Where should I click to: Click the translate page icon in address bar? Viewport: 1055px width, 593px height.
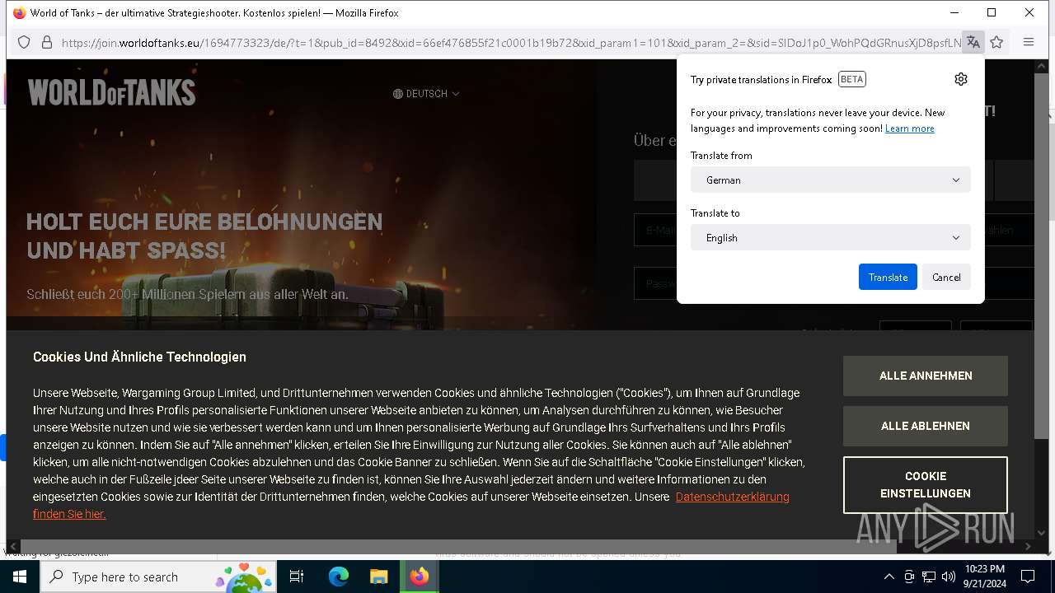(973, 42)
